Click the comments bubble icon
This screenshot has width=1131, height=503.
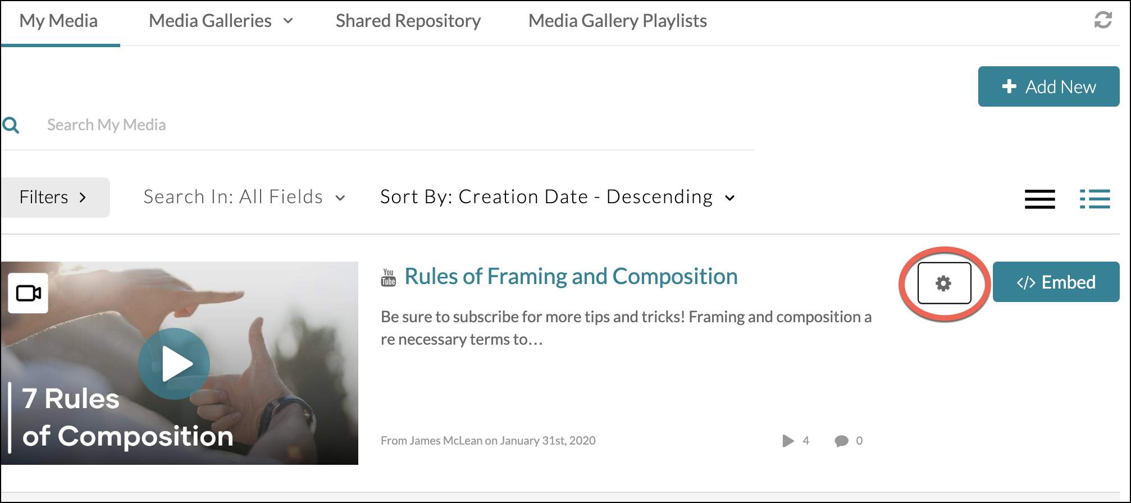pyautogui.click(x=841, y=441)
